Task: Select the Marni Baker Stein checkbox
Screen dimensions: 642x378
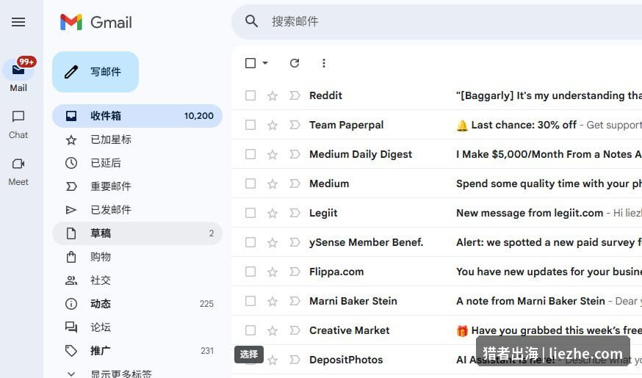Action: pyautogui.click(x=250, y=301)
